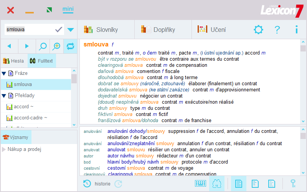Image resolution: width=307 pixels, height=192 pixels.
Task: Click the Fráze document icon
Action: (x=11, y=73)
